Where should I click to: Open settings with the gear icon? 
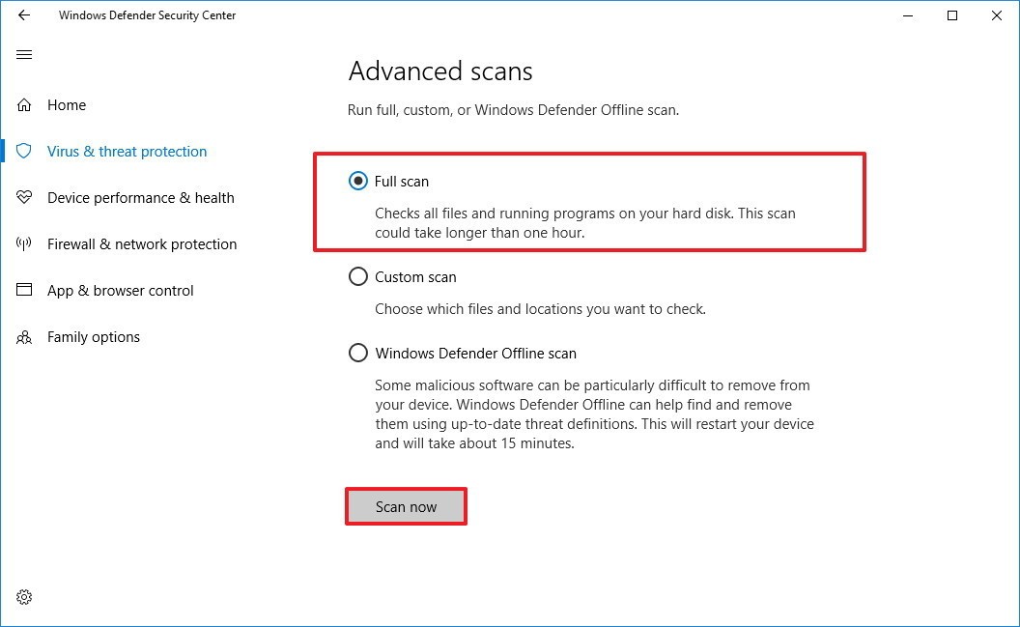coord(24,597)
